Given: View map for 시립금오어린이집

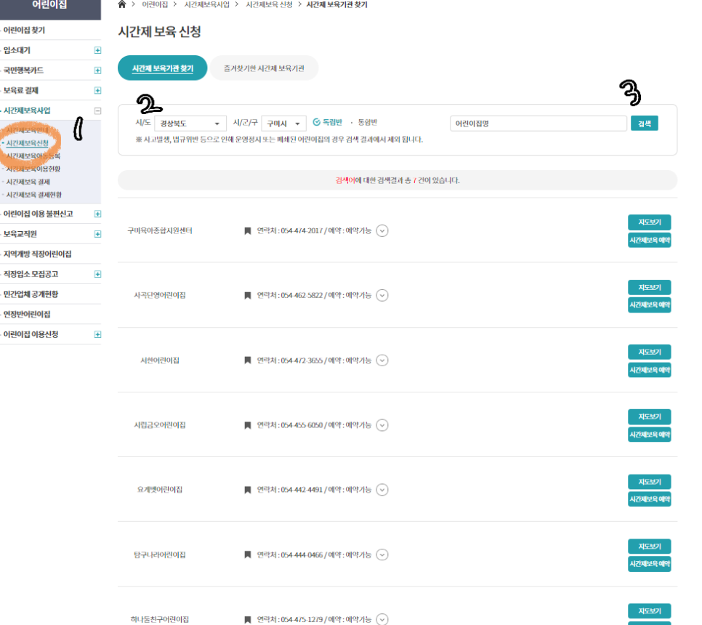Looking at the screenshot, I should (x=649, y=416).
